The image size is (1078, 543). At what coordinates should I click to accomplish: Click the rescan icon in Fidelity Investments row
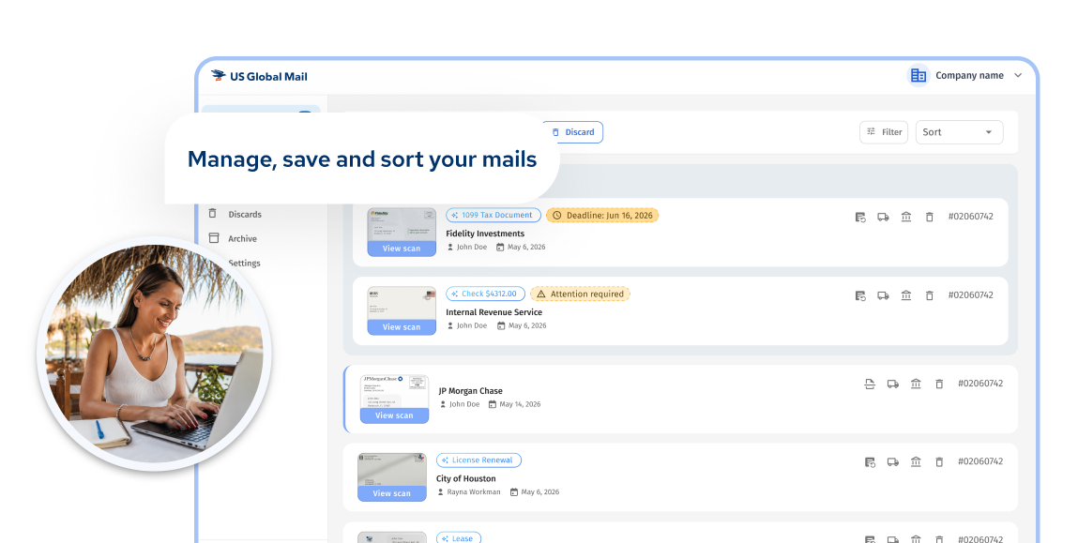pos(860,217)
